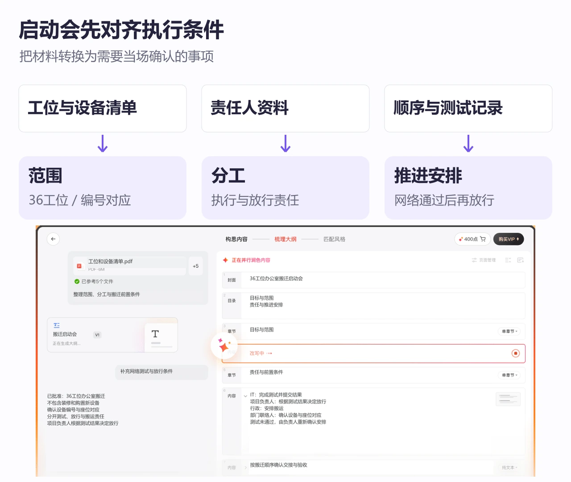Click the 补充网络测试与放行条件 message bubble
The width and height of the screenshot is (571, 482).
click(x=161, y=371)
